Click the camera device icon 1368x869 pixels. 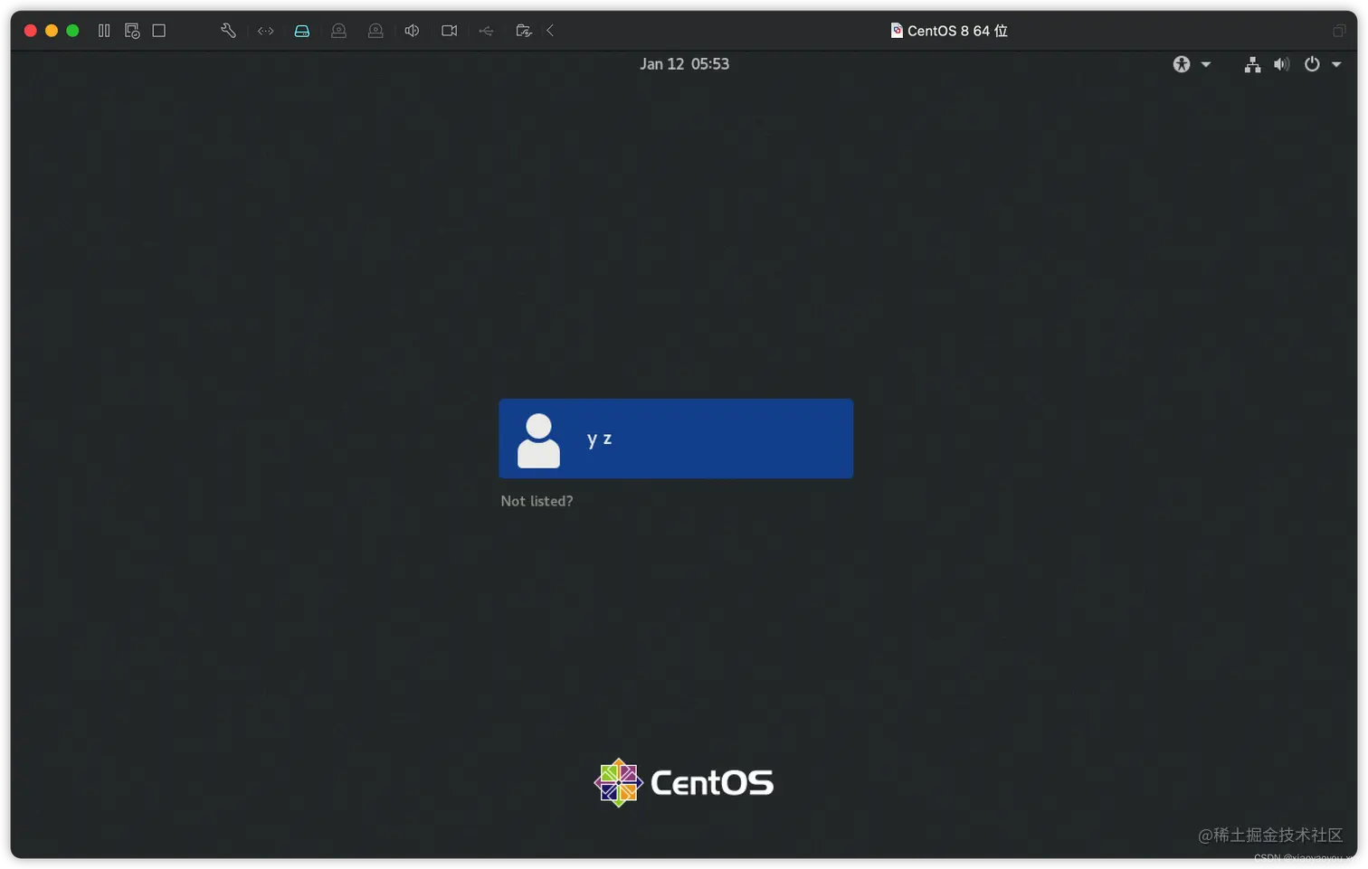pyautogui.click(x=450, y=31)
